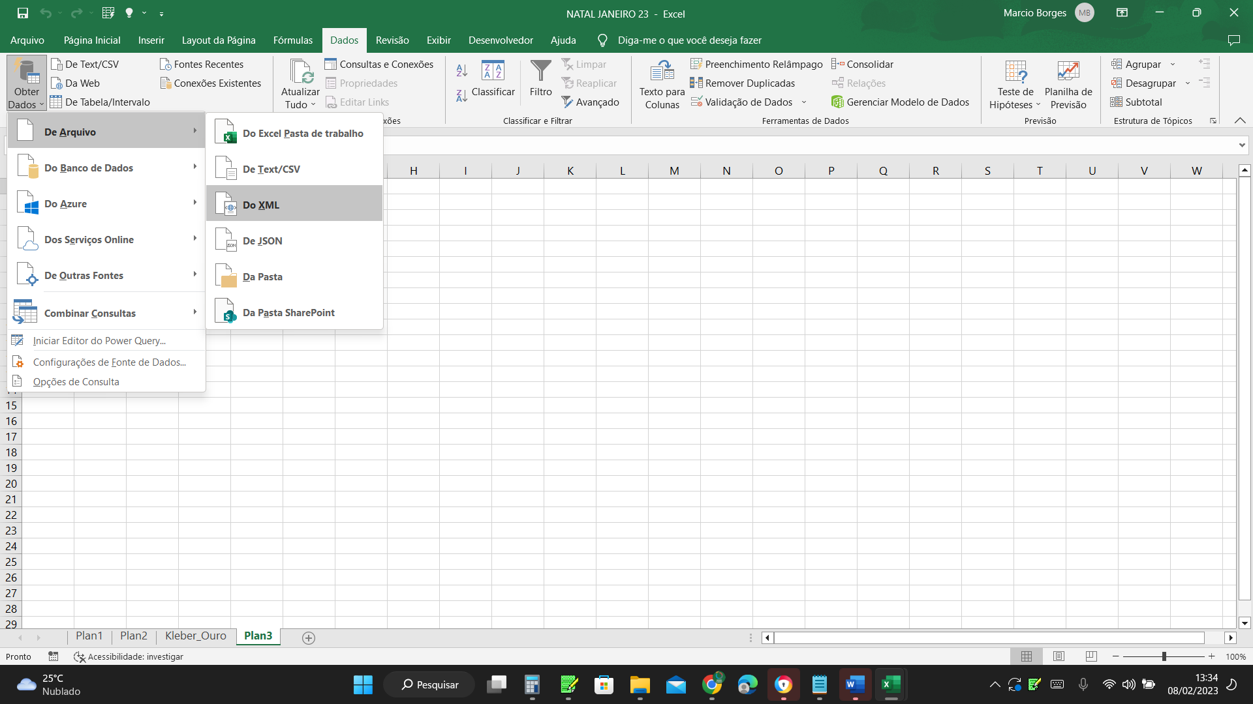Sort ascending with the A-Z icon

(x=462, y=70)
